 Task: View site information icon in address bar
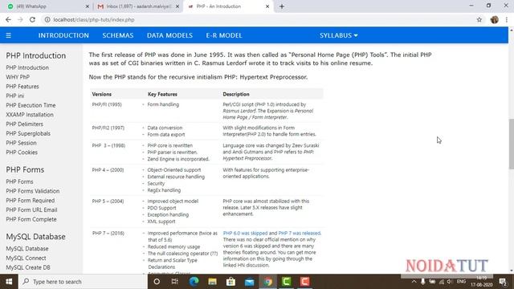coord(47,19)
